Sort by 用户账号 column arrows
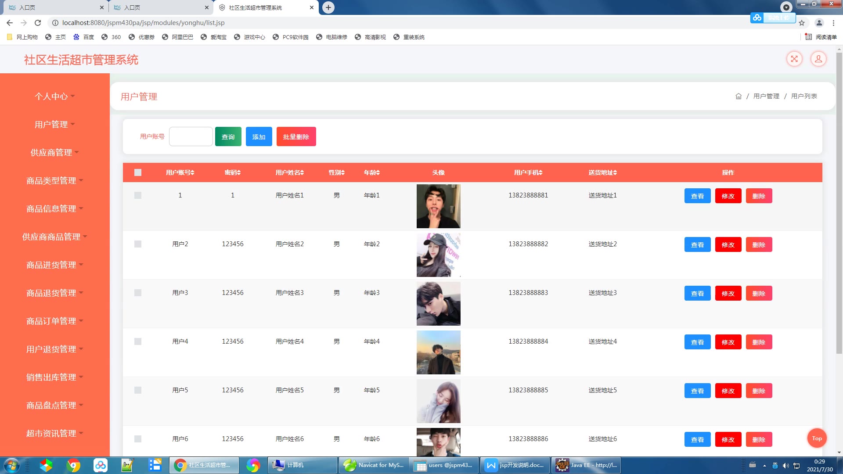The width and height of the screenshot is (843, 474). click(x=192, y=172)
